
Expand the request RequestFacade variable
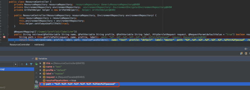40,77
